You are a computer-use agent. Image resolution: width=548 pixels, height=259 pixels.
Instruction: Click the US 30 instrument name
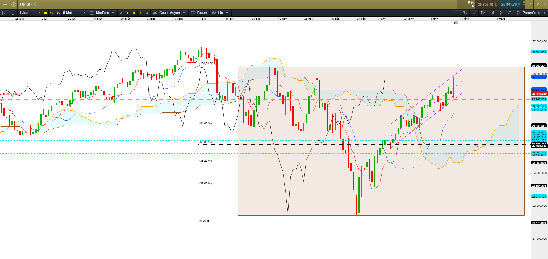[x=26, y=5]
